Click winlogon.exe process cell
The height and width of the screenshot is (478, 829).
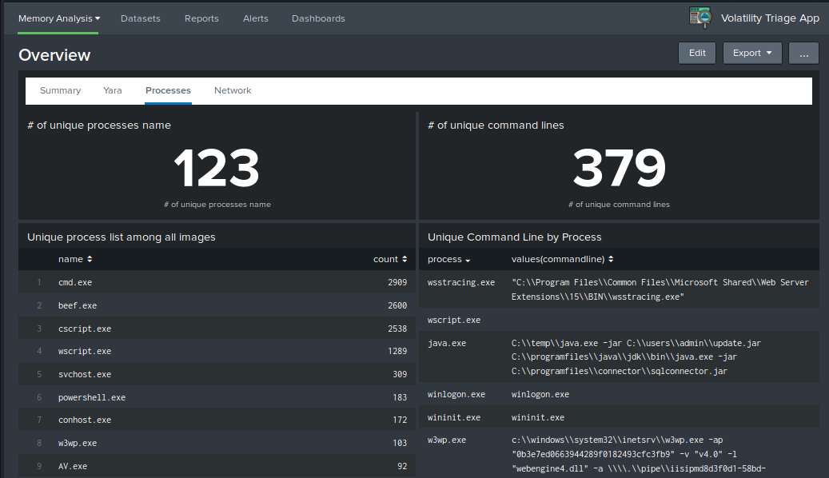(x=456, y=394)
